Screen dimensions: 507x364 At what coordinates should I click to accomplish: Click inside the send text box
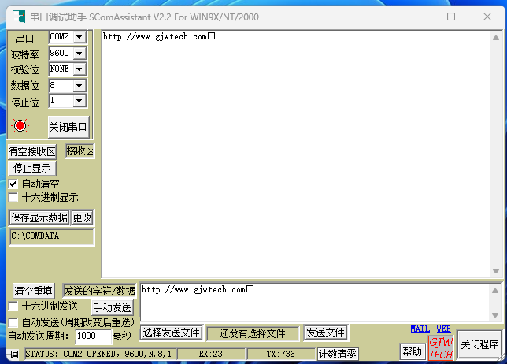click(x=314, y=303)
